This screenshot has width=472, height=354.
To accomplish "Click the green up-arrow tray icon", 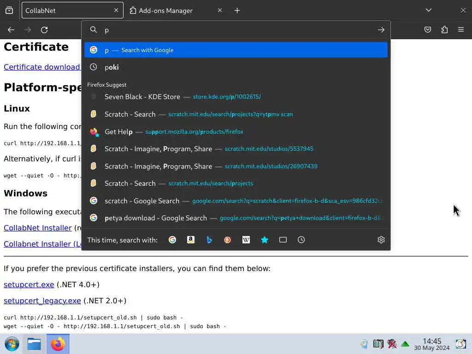I will pyautogui.click(x=405, y=344).
